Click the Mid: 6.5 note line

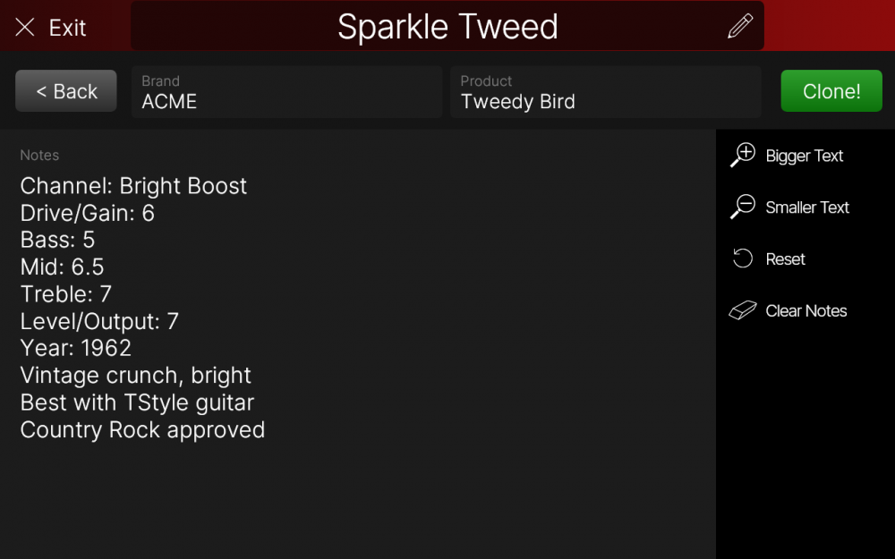[63, 267]
